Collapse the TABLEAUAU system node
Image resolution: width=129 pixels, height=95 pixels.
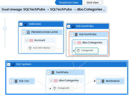point(21,24)
